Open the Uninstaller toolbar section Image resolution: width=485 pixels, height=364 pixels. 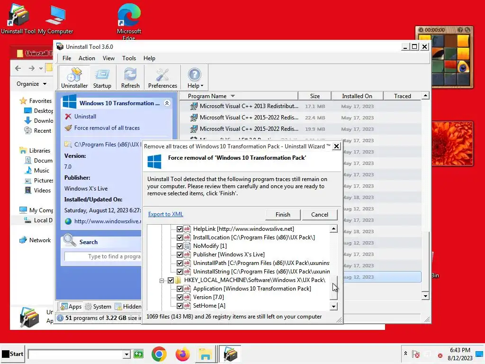point(74,78)
